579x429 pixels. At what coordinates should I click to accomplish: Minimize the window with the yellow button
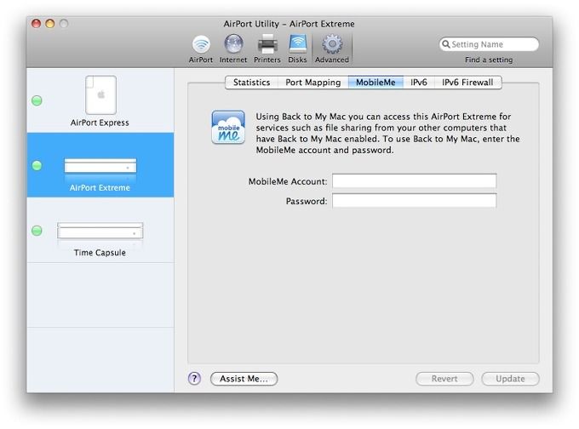tap(50, 24)
